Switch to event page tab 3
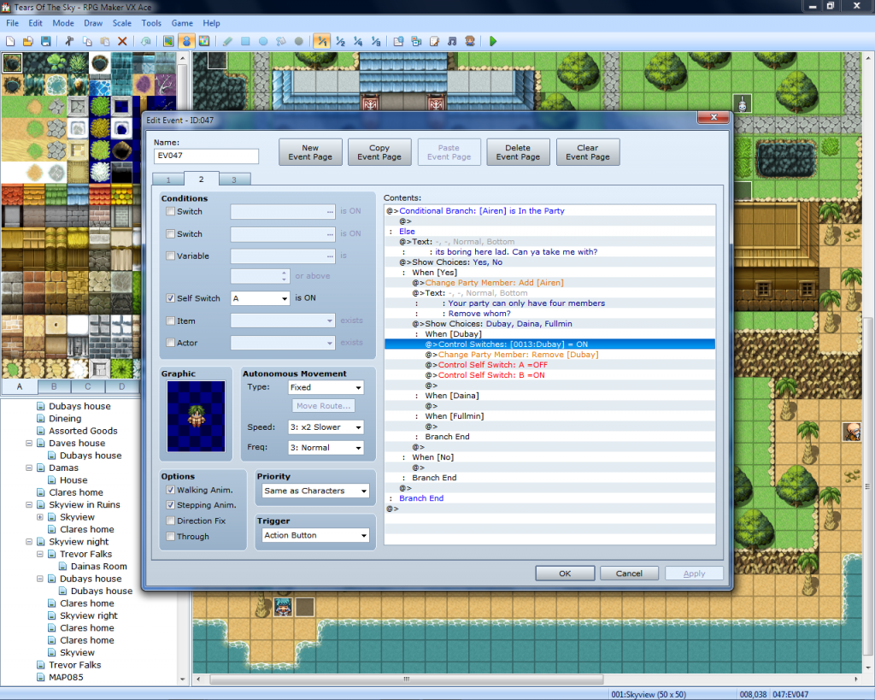 (234, 179)
